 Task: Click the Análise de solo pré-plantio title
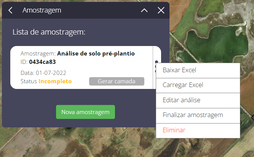click(x=96, y=54)
